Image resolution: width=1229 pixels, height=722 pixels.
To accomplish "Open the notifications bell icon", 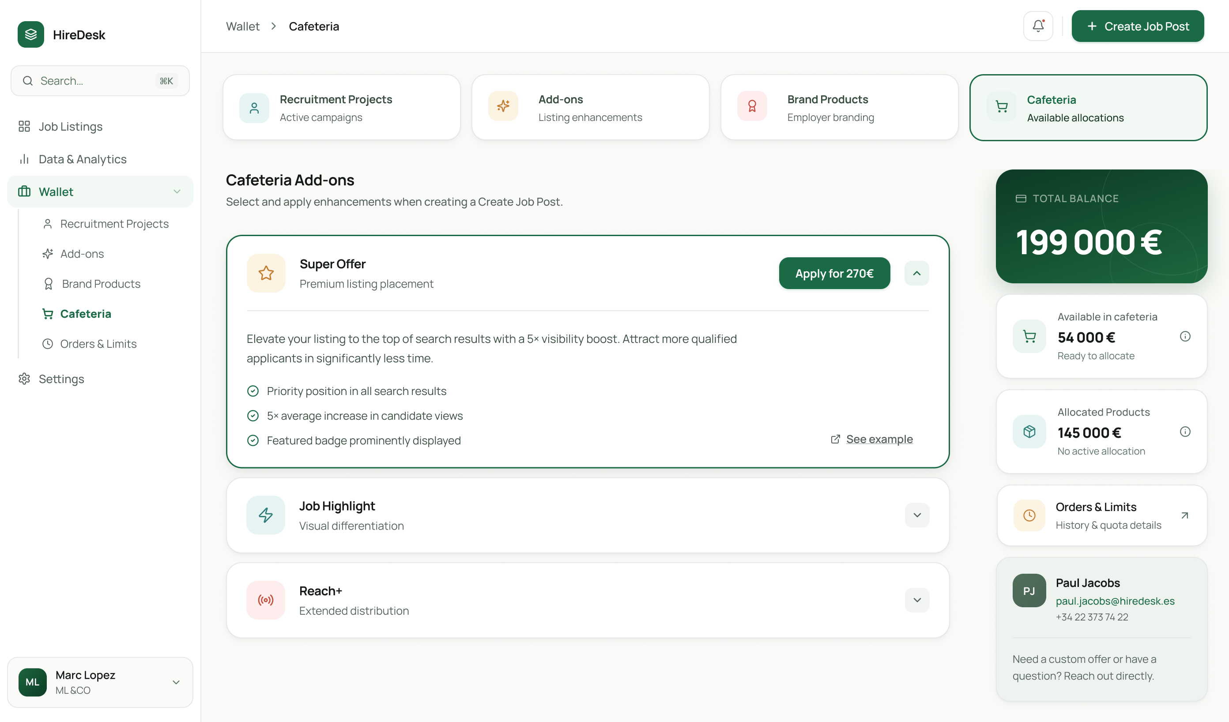I will [x=1038, y=26].
